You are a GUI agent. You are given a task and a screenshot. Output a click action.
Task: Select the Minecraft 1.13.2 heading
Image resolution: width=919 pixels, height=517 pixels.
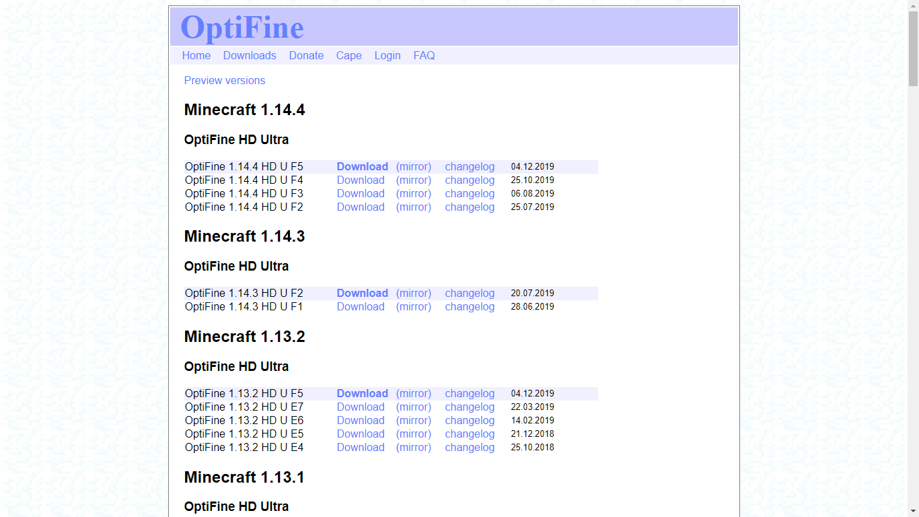[245, 337]
